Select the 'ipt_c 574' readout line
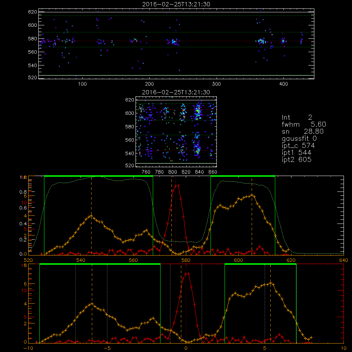Screen dimensions: 352x352 (298, 146)
